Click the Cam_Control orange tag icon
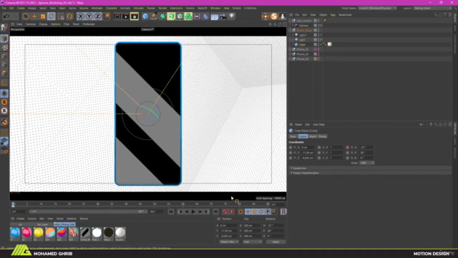This screenshot has height=258, width=458. 325,21
